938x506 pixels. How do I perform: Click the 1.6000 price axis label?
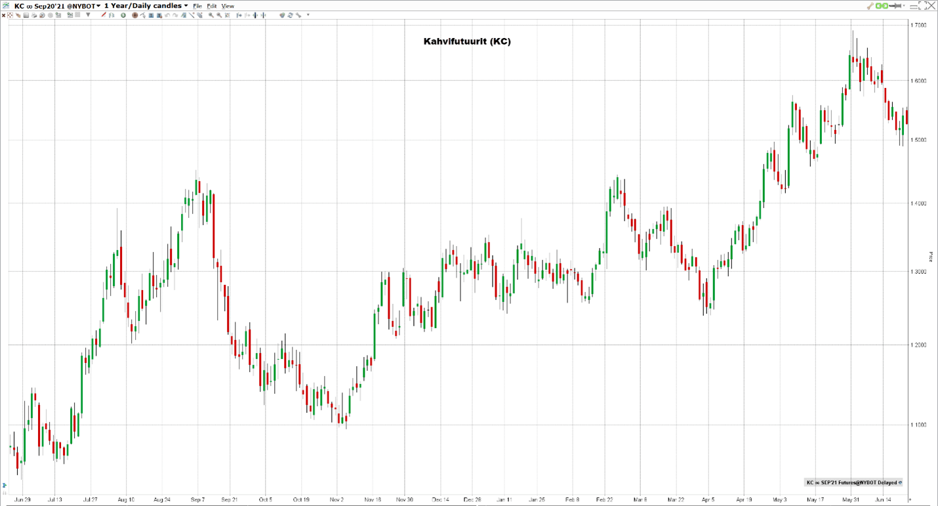918,81
